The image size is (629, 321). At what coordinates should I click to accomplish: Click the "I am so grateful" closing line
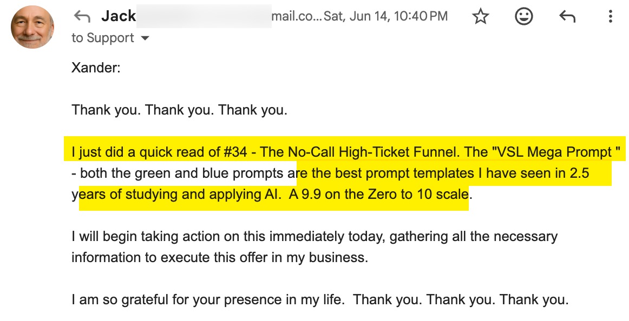point(207,299)
